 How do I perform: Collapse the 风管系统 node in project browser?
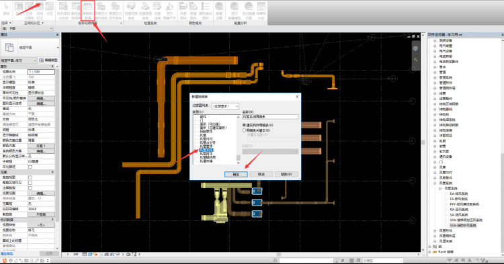(x=435, y=183)
